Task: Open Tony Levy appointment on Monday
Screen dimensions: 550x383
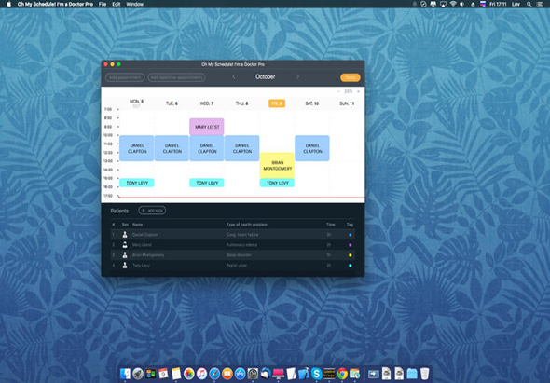Action: [x=137, y=183]
